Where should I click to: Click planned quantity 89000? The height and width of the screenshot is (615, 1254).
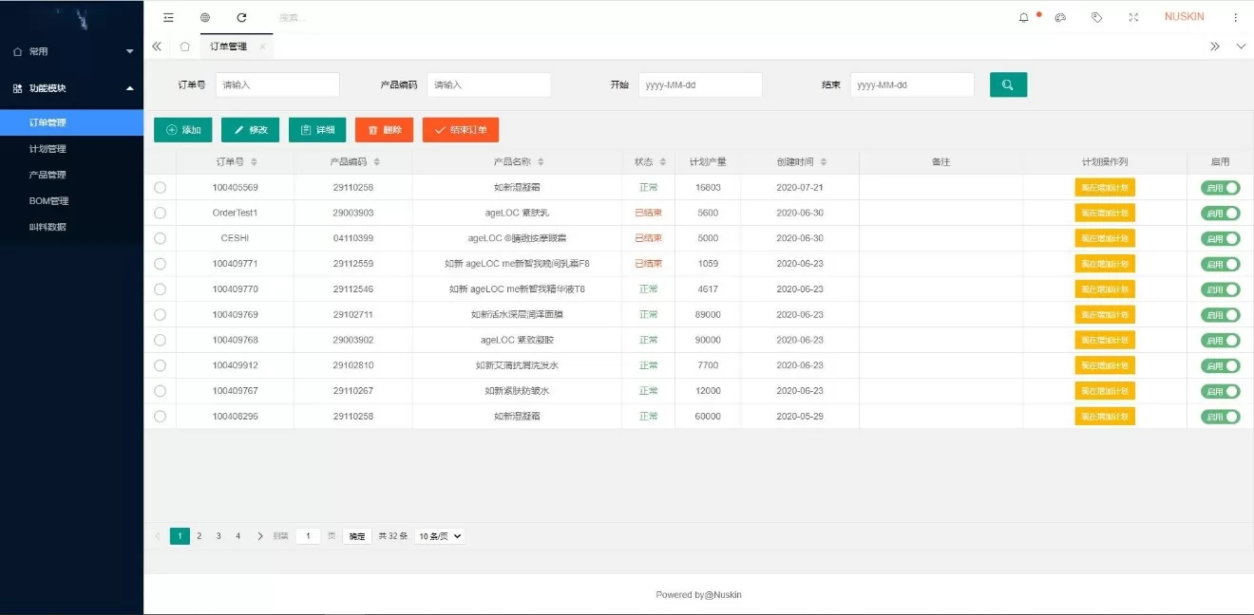(708, 315)
